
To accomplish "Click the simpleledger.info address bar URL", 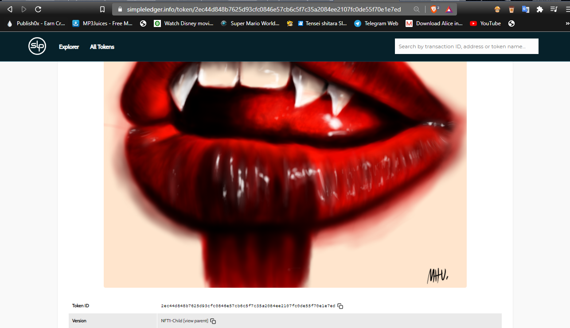I will pos(264,9).
